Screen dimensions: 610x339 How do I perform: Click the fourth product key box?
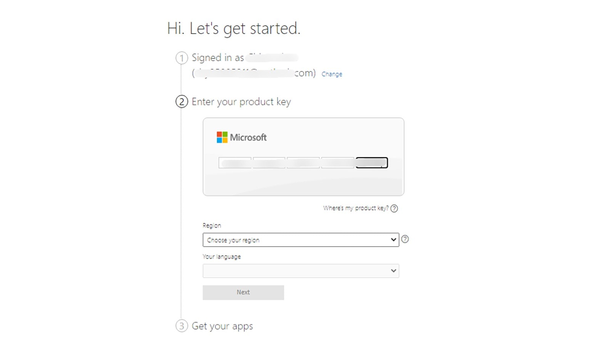pyautogui.click(x=338, y=163)
